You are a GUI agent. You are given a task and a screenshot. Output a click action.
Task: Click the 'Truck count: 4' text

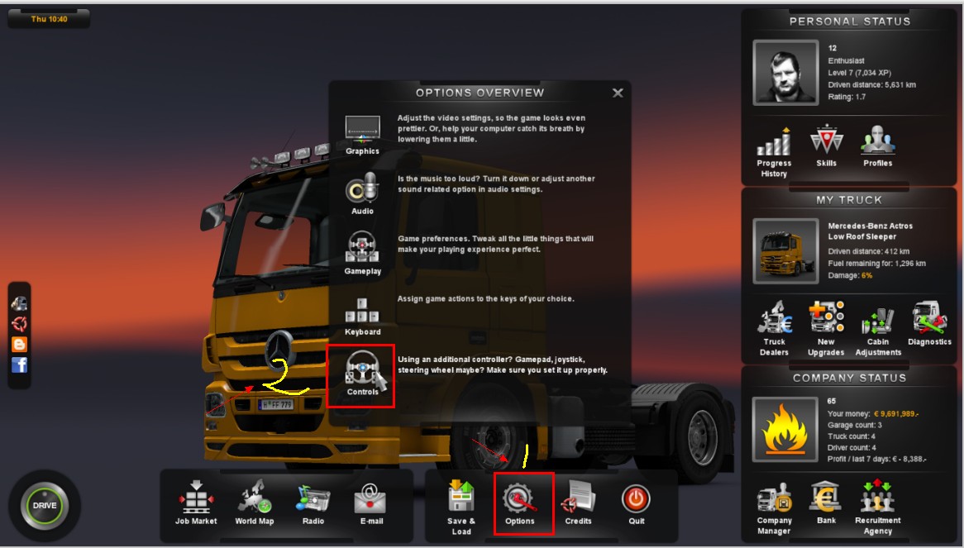[852, 436]
